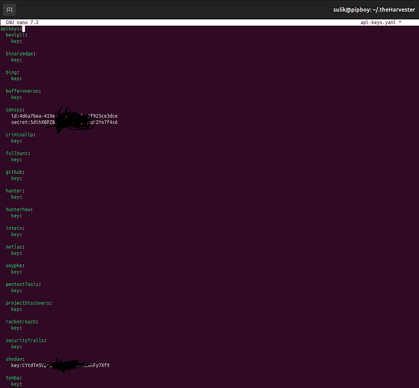This screenshot has width=419, height=388.
Task: Click the projectDiscovery: entry
Action: 29,303
